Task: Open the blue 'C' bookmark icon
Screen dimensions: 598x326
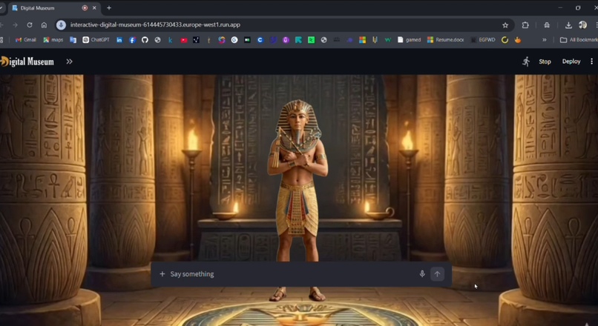Action: (260, 39)
